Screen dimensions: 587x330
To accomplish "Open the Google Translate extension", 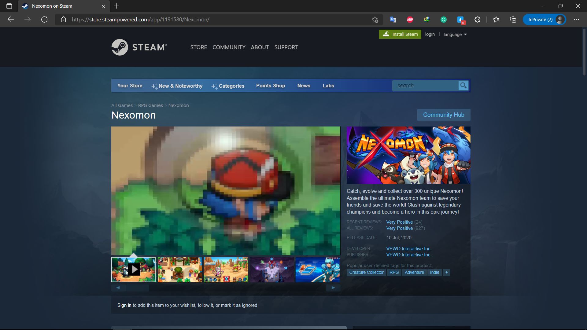I will pos(393,19).
